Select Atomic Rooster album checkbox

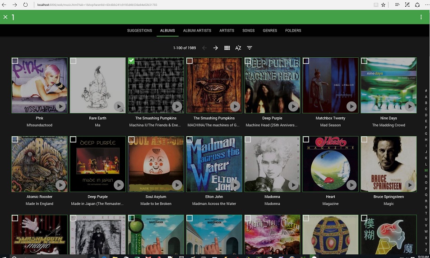(15, 139)
